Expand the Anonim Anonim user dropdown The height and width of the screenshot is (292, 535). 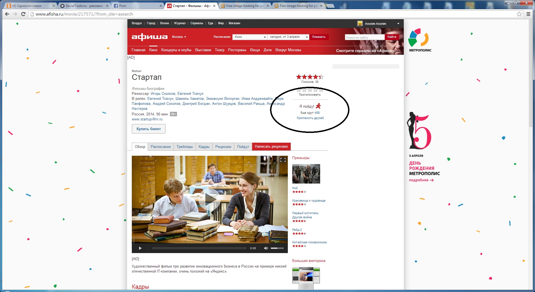tap(398, 24)
